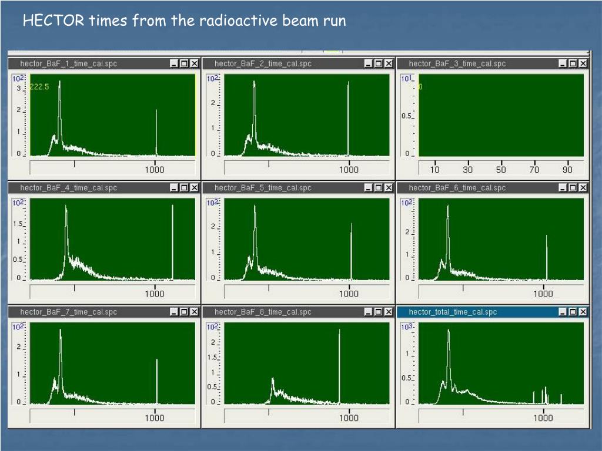Image resolution: width=602 pixels, height=451 pixels.
Task: Maximize the hector_BaF_2_time_cal.spc window
Action: point(379,63)
